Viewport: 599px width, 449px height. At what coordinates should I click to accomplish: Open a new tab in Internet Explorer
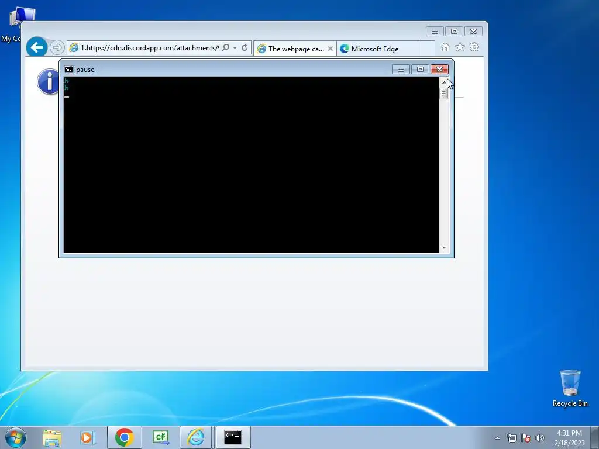tap(426, 49)
